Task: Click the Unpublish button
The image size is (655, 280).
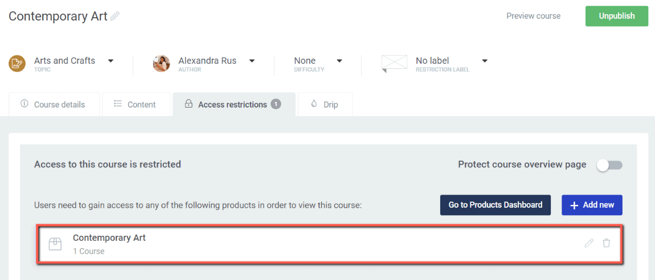Action: click(x=617, y=17)
